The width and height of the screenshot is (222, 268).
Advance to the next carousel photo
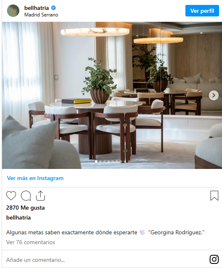pyautogui.click(x=214, y=95)
